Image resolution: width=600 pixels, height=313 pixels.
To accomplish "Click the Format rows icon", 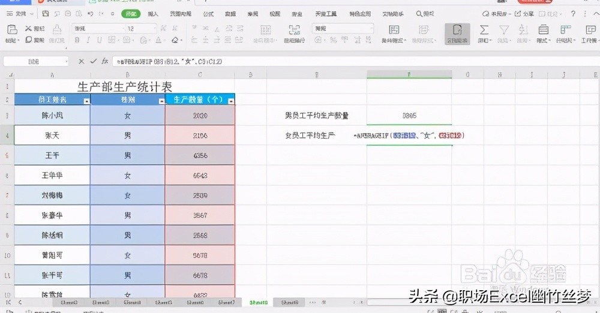I will (544, 29).
